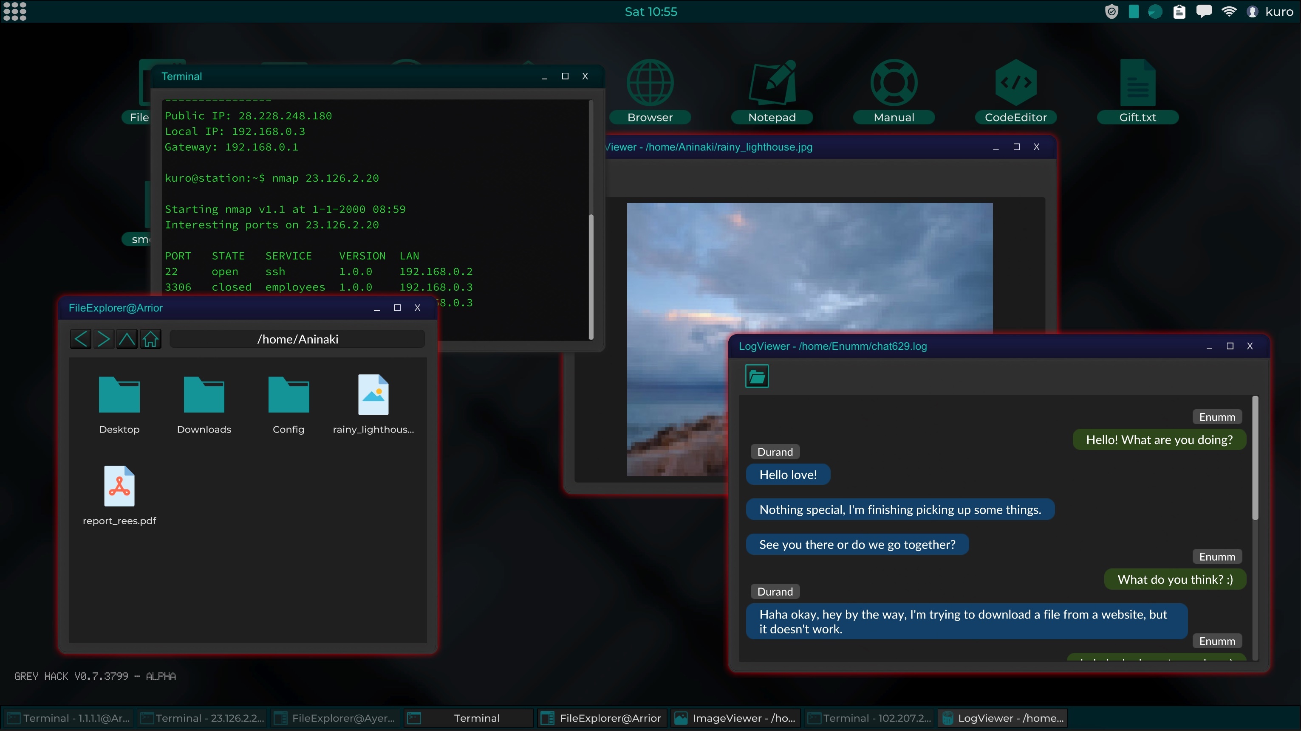Click the LogViewer chat scrollbar
The height and width of the screenshot is (731, 1301).
[x=1255, y=459]
